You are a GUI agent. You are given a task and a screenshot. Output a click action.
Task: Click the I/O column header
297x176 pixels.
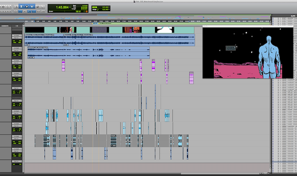[x=17, y=26]
